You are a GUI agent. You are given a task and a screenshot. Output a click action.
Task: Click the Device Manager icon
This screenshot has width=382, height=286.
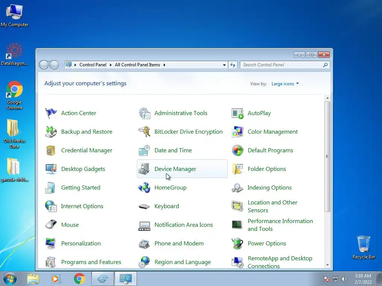[x=144, y=169]
